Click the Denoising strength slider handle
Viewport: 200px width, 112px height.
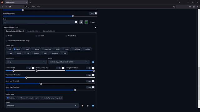73,16
